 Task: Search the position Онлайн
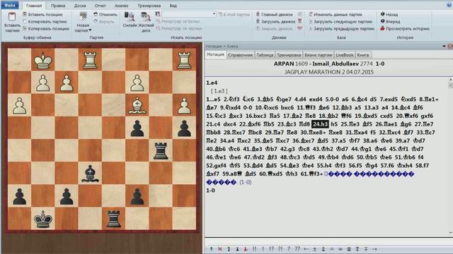130,20
